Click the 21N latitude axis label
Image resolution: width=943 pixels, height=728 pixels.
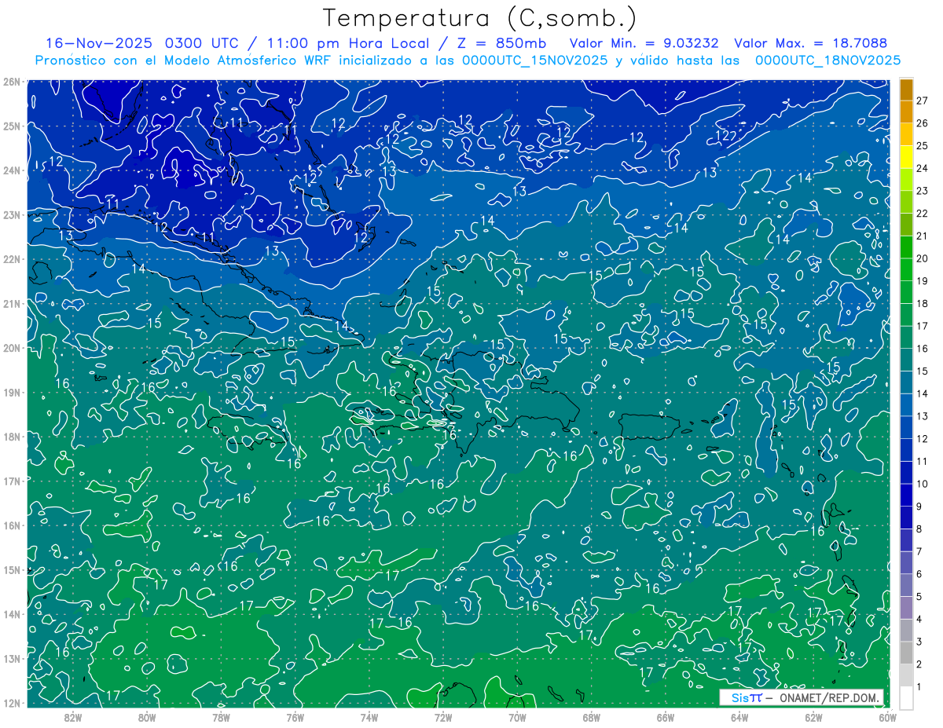11,303
